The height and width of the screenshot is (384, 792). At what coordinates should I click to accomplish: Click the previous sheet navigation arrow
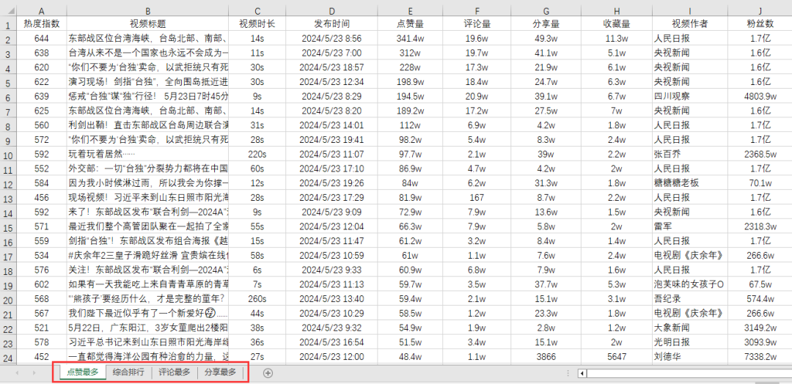click(x=18, y=373)
